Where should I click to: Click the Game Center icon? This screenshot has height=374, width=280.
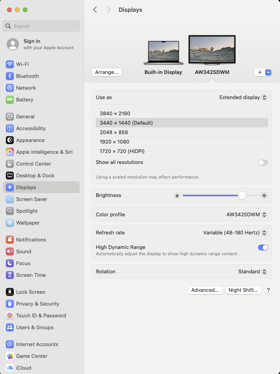coord(10,356)
